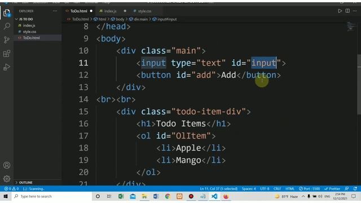361x203 pixels.
Task: Change indentation via Spaces: 4
Action: 249,189
